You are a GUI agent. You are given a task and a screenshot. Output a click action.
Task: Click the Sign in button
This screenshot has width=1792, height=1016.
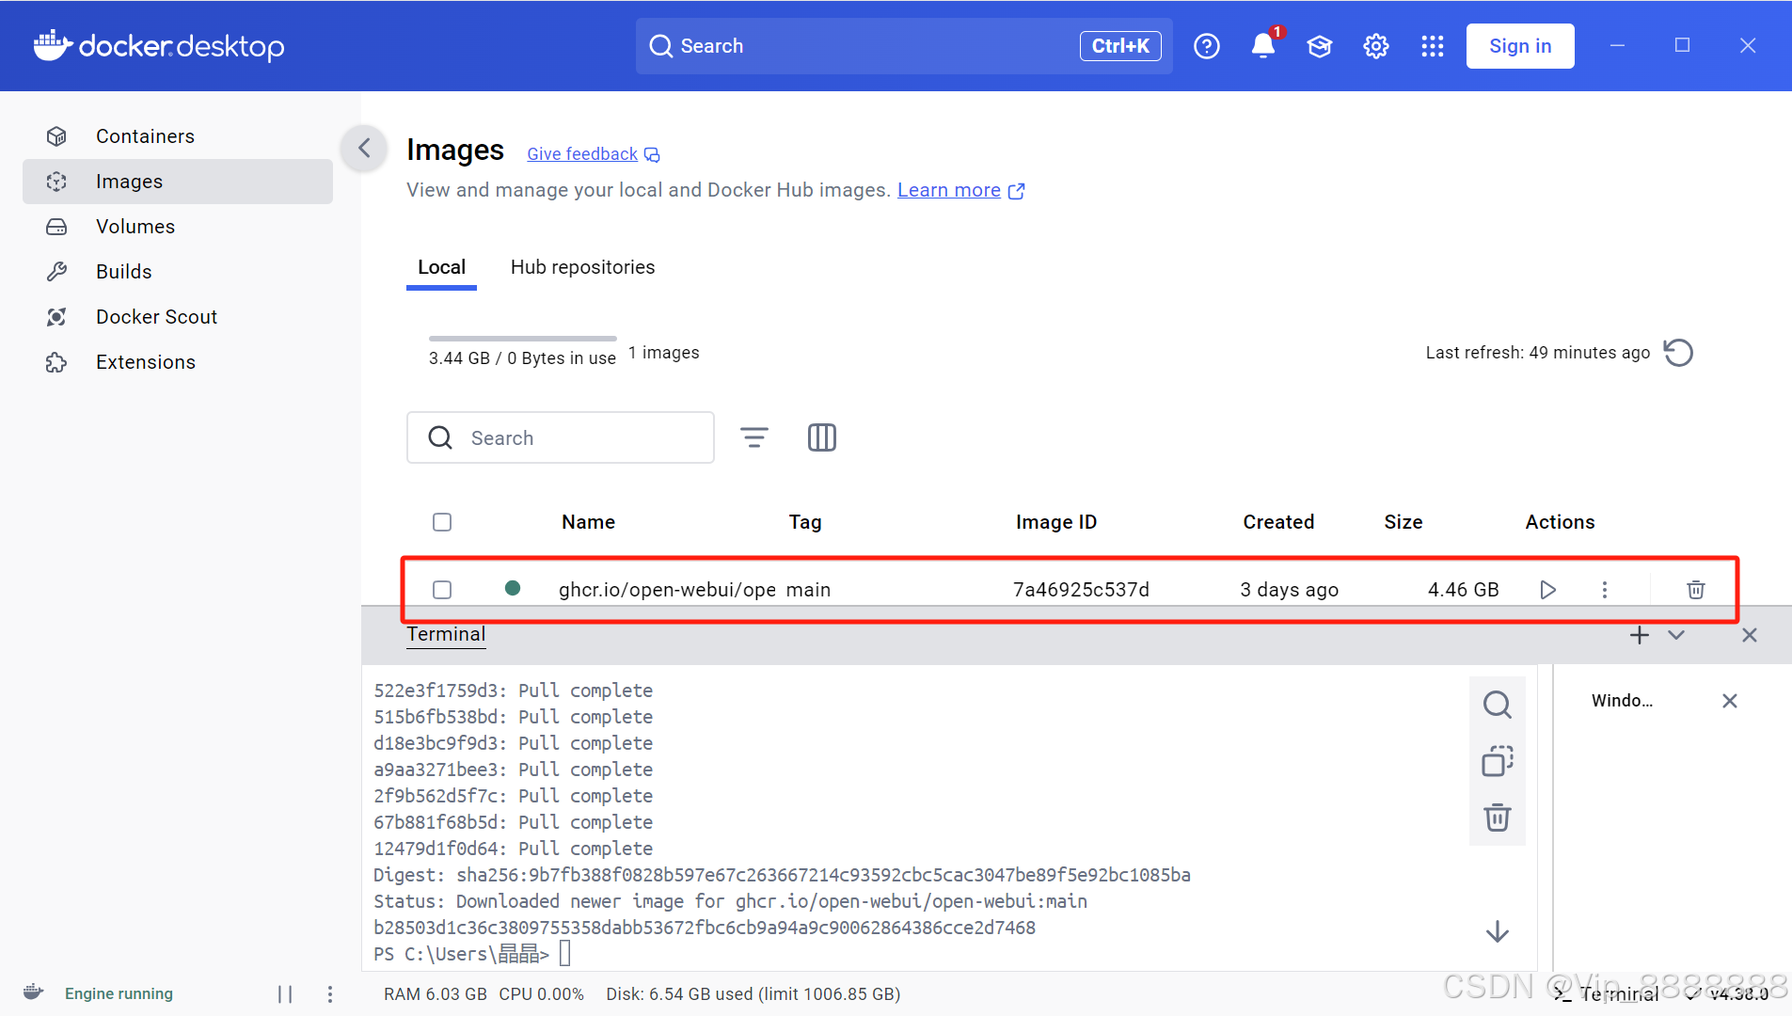(x=1520, y=46)
